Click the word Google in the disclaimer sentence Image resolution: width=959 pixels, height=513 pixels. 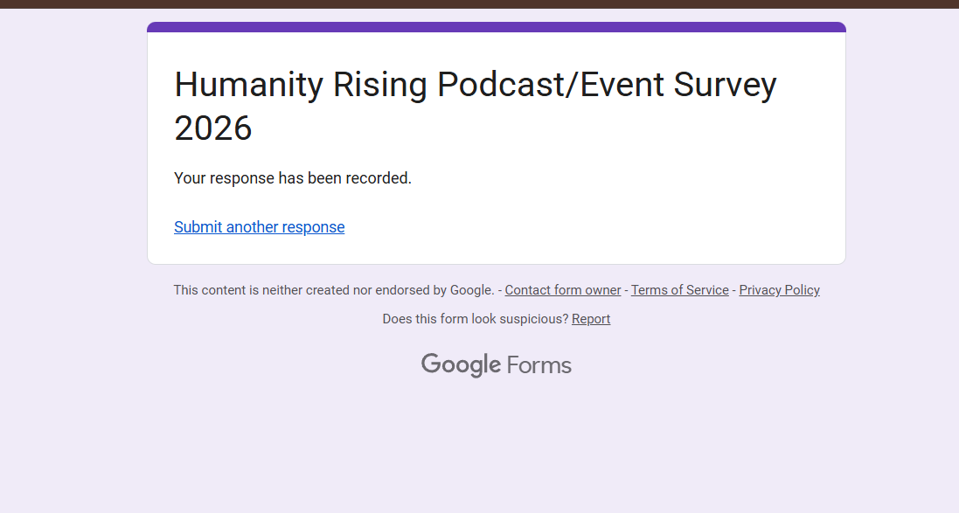[471, 290]
